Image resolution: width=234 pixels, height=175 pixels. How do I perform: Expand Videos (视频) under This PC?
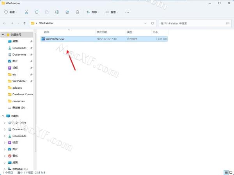point(5,143)
